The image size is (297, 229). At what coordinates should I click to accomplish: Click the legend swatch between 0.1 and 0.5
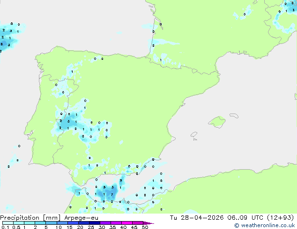click(x=8, y=223)
